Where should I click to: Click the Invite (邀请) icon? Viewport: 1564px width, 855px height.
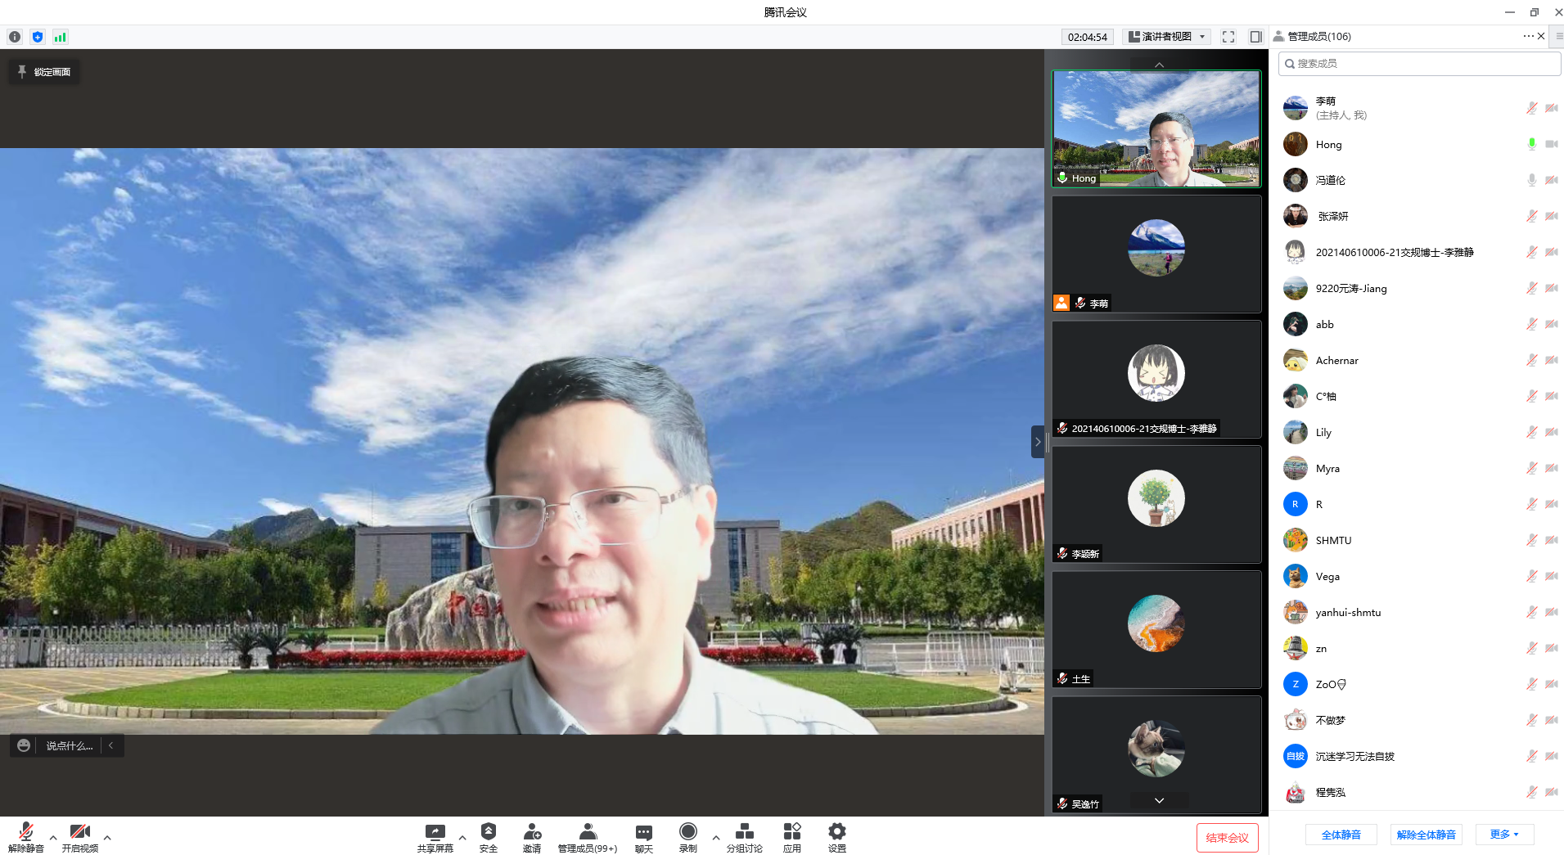pos(532,833)
